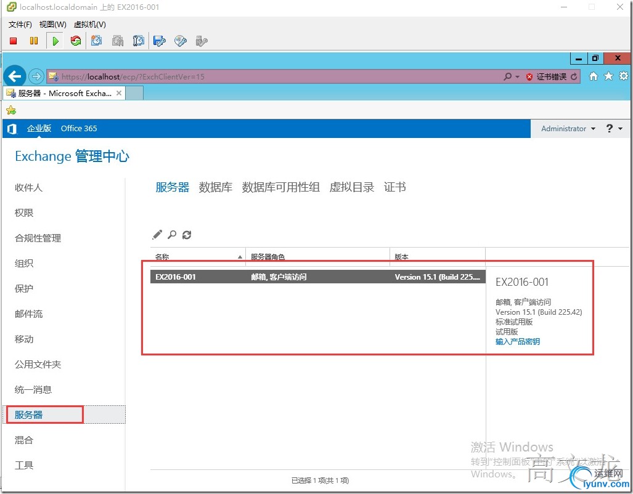Open 混合 in the left navigation
The height and width of the screenshot is (494, 633).
tap(24, 440)
